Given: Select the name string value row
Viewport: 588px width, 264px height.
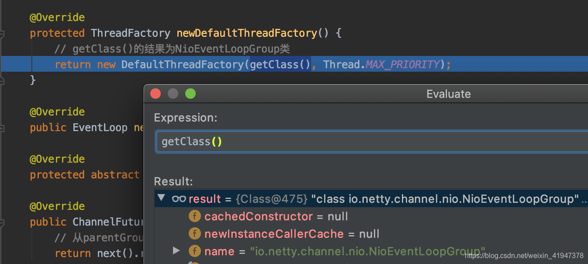Looking at the screenshot, I should tap(367, 251).
